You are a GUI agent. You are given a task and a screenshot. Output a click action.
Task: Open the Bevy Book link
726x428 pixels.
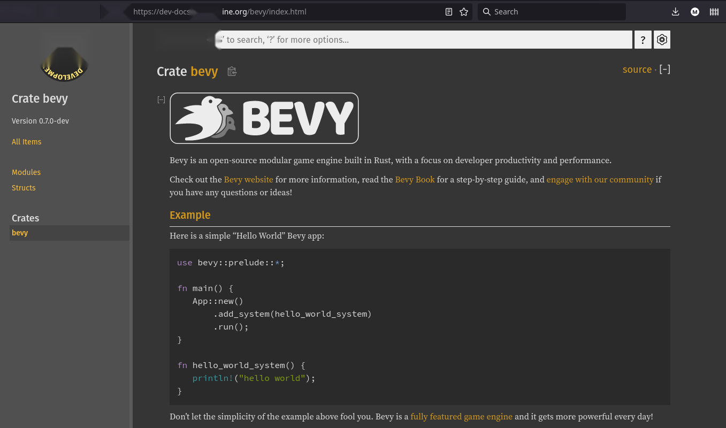point(415,180)
